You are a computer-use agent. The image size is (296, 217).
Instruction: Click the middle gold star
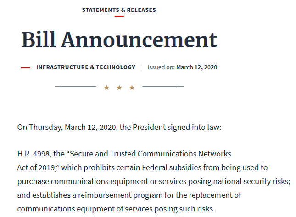tap(119, 87)
